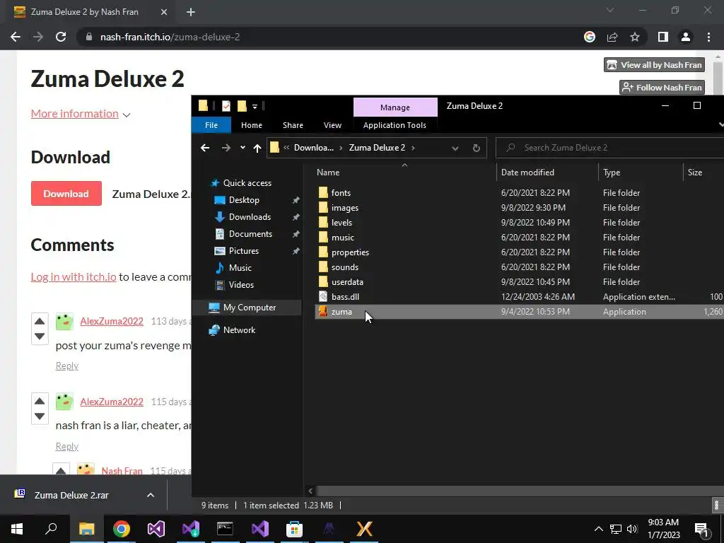Click the Share page icon in Chrome
This screenshot has height=543, width=724.
tap(612, 37)
